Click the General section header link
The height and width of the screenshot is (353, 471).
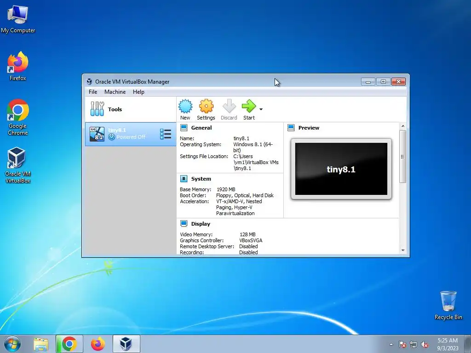click(201, 128)
